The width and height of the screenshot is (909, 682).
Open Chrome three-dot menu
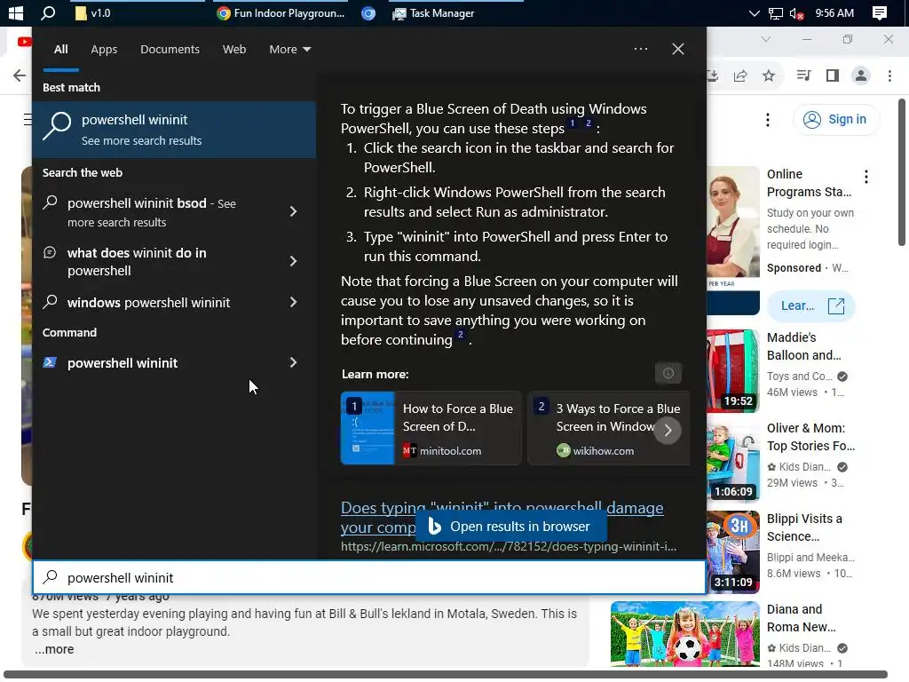(x=889, y=75)
